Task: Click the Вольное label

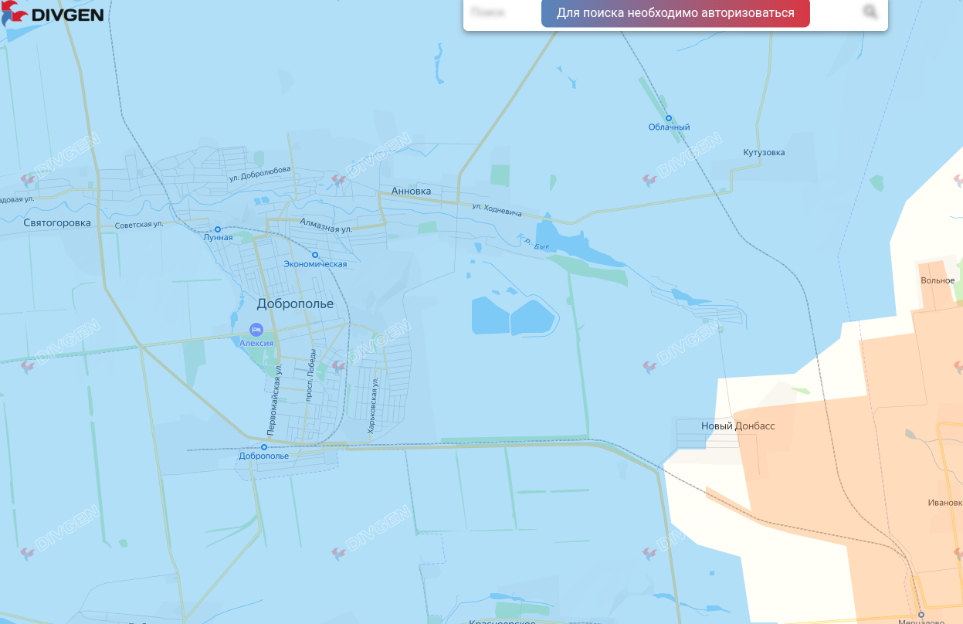Action: 938,280
